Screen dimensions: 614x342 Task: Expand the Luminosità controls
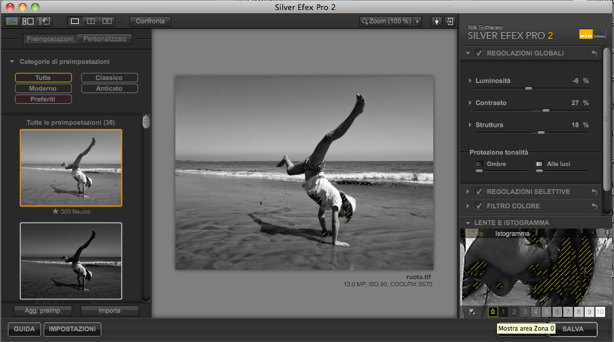coord(470,81)
